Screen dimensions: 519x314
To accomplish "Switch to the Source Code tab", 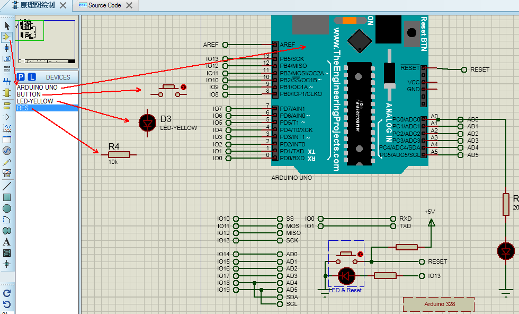I will (x=104, y=5).
